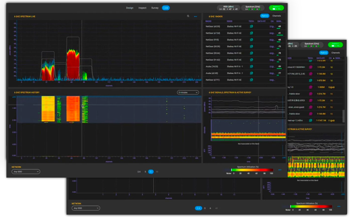Click the radios list scrollbar in back window
353x218 pixels.
(x=343, y=116)
